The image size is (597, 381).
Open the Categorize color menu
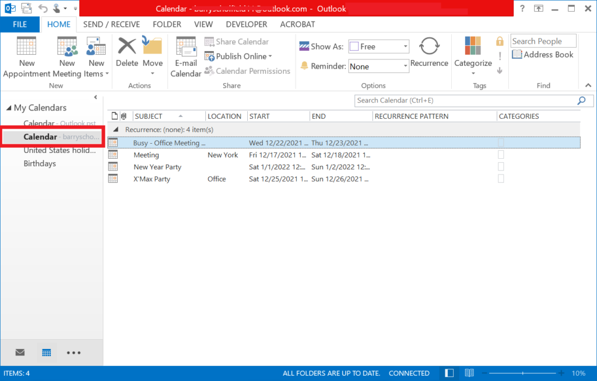pos(473,56)
